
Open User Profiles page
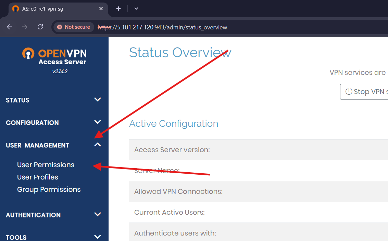pyautogui.click(x=38, y=177)
